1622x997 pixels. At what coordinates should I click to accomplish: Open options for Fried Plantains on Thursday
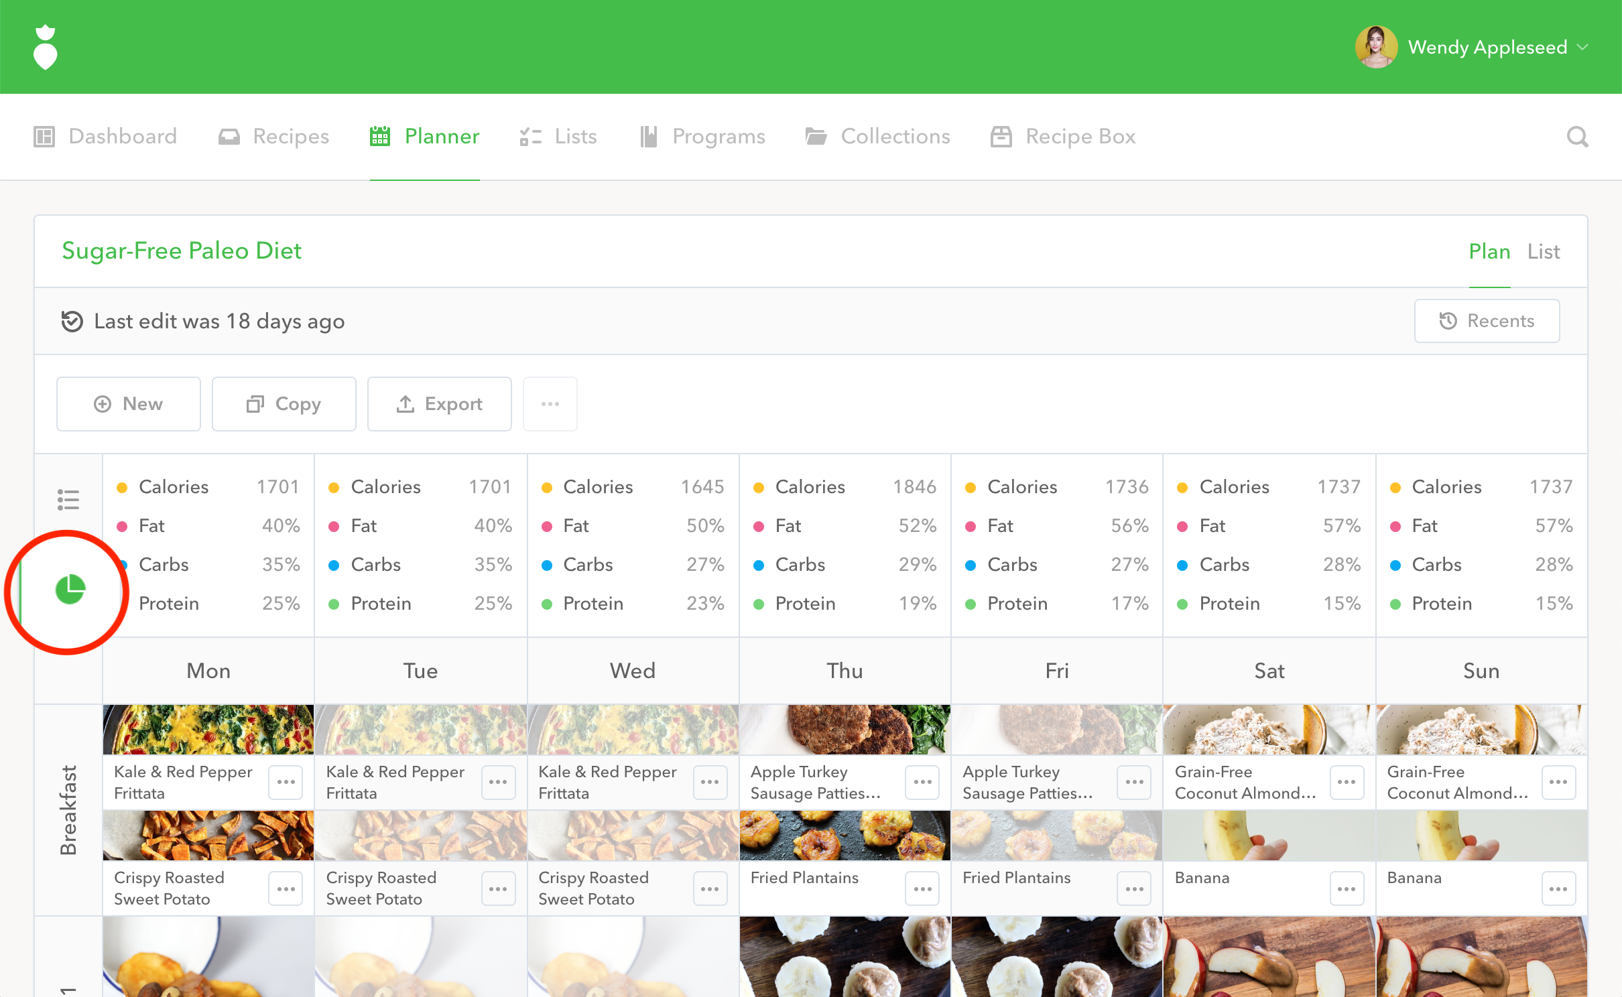[922, 888]
